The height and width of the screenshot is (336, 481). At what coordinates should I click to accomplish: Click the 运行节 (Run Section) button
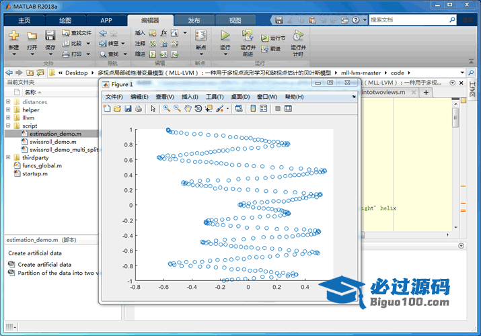point(273,38)
